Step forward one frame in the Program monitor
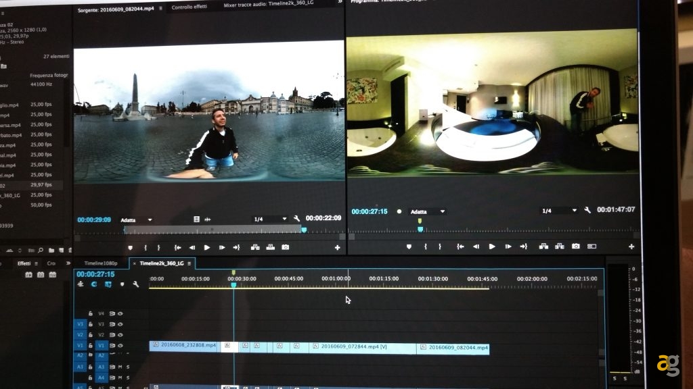 [x=508, y=247]
